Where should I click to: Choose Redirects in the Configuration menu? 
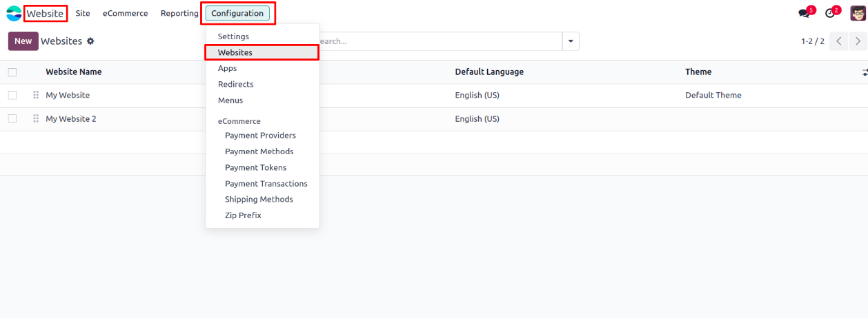pos(235,85)
